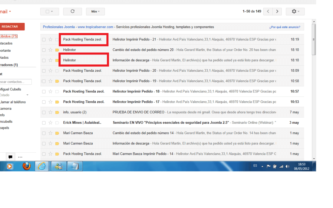The image size is (333, 208).
Task: Star the Helirotor Imprimir Pedido - 19 email
Action: (x=50, y=81)
